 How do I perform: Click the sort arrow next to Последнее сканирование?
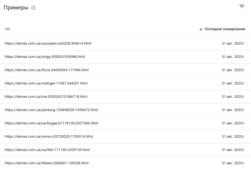201,29
